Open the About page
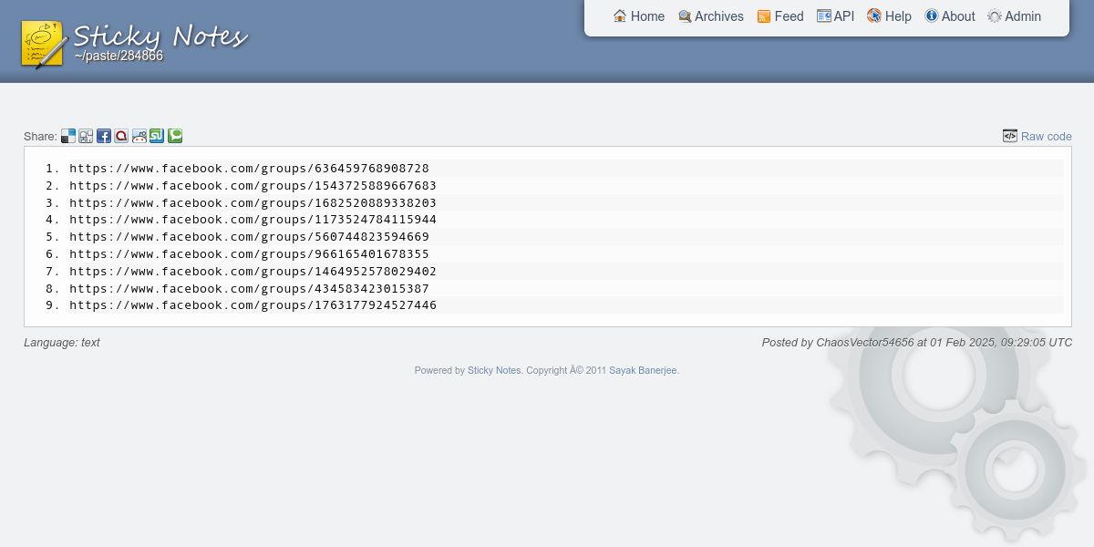 950,16
